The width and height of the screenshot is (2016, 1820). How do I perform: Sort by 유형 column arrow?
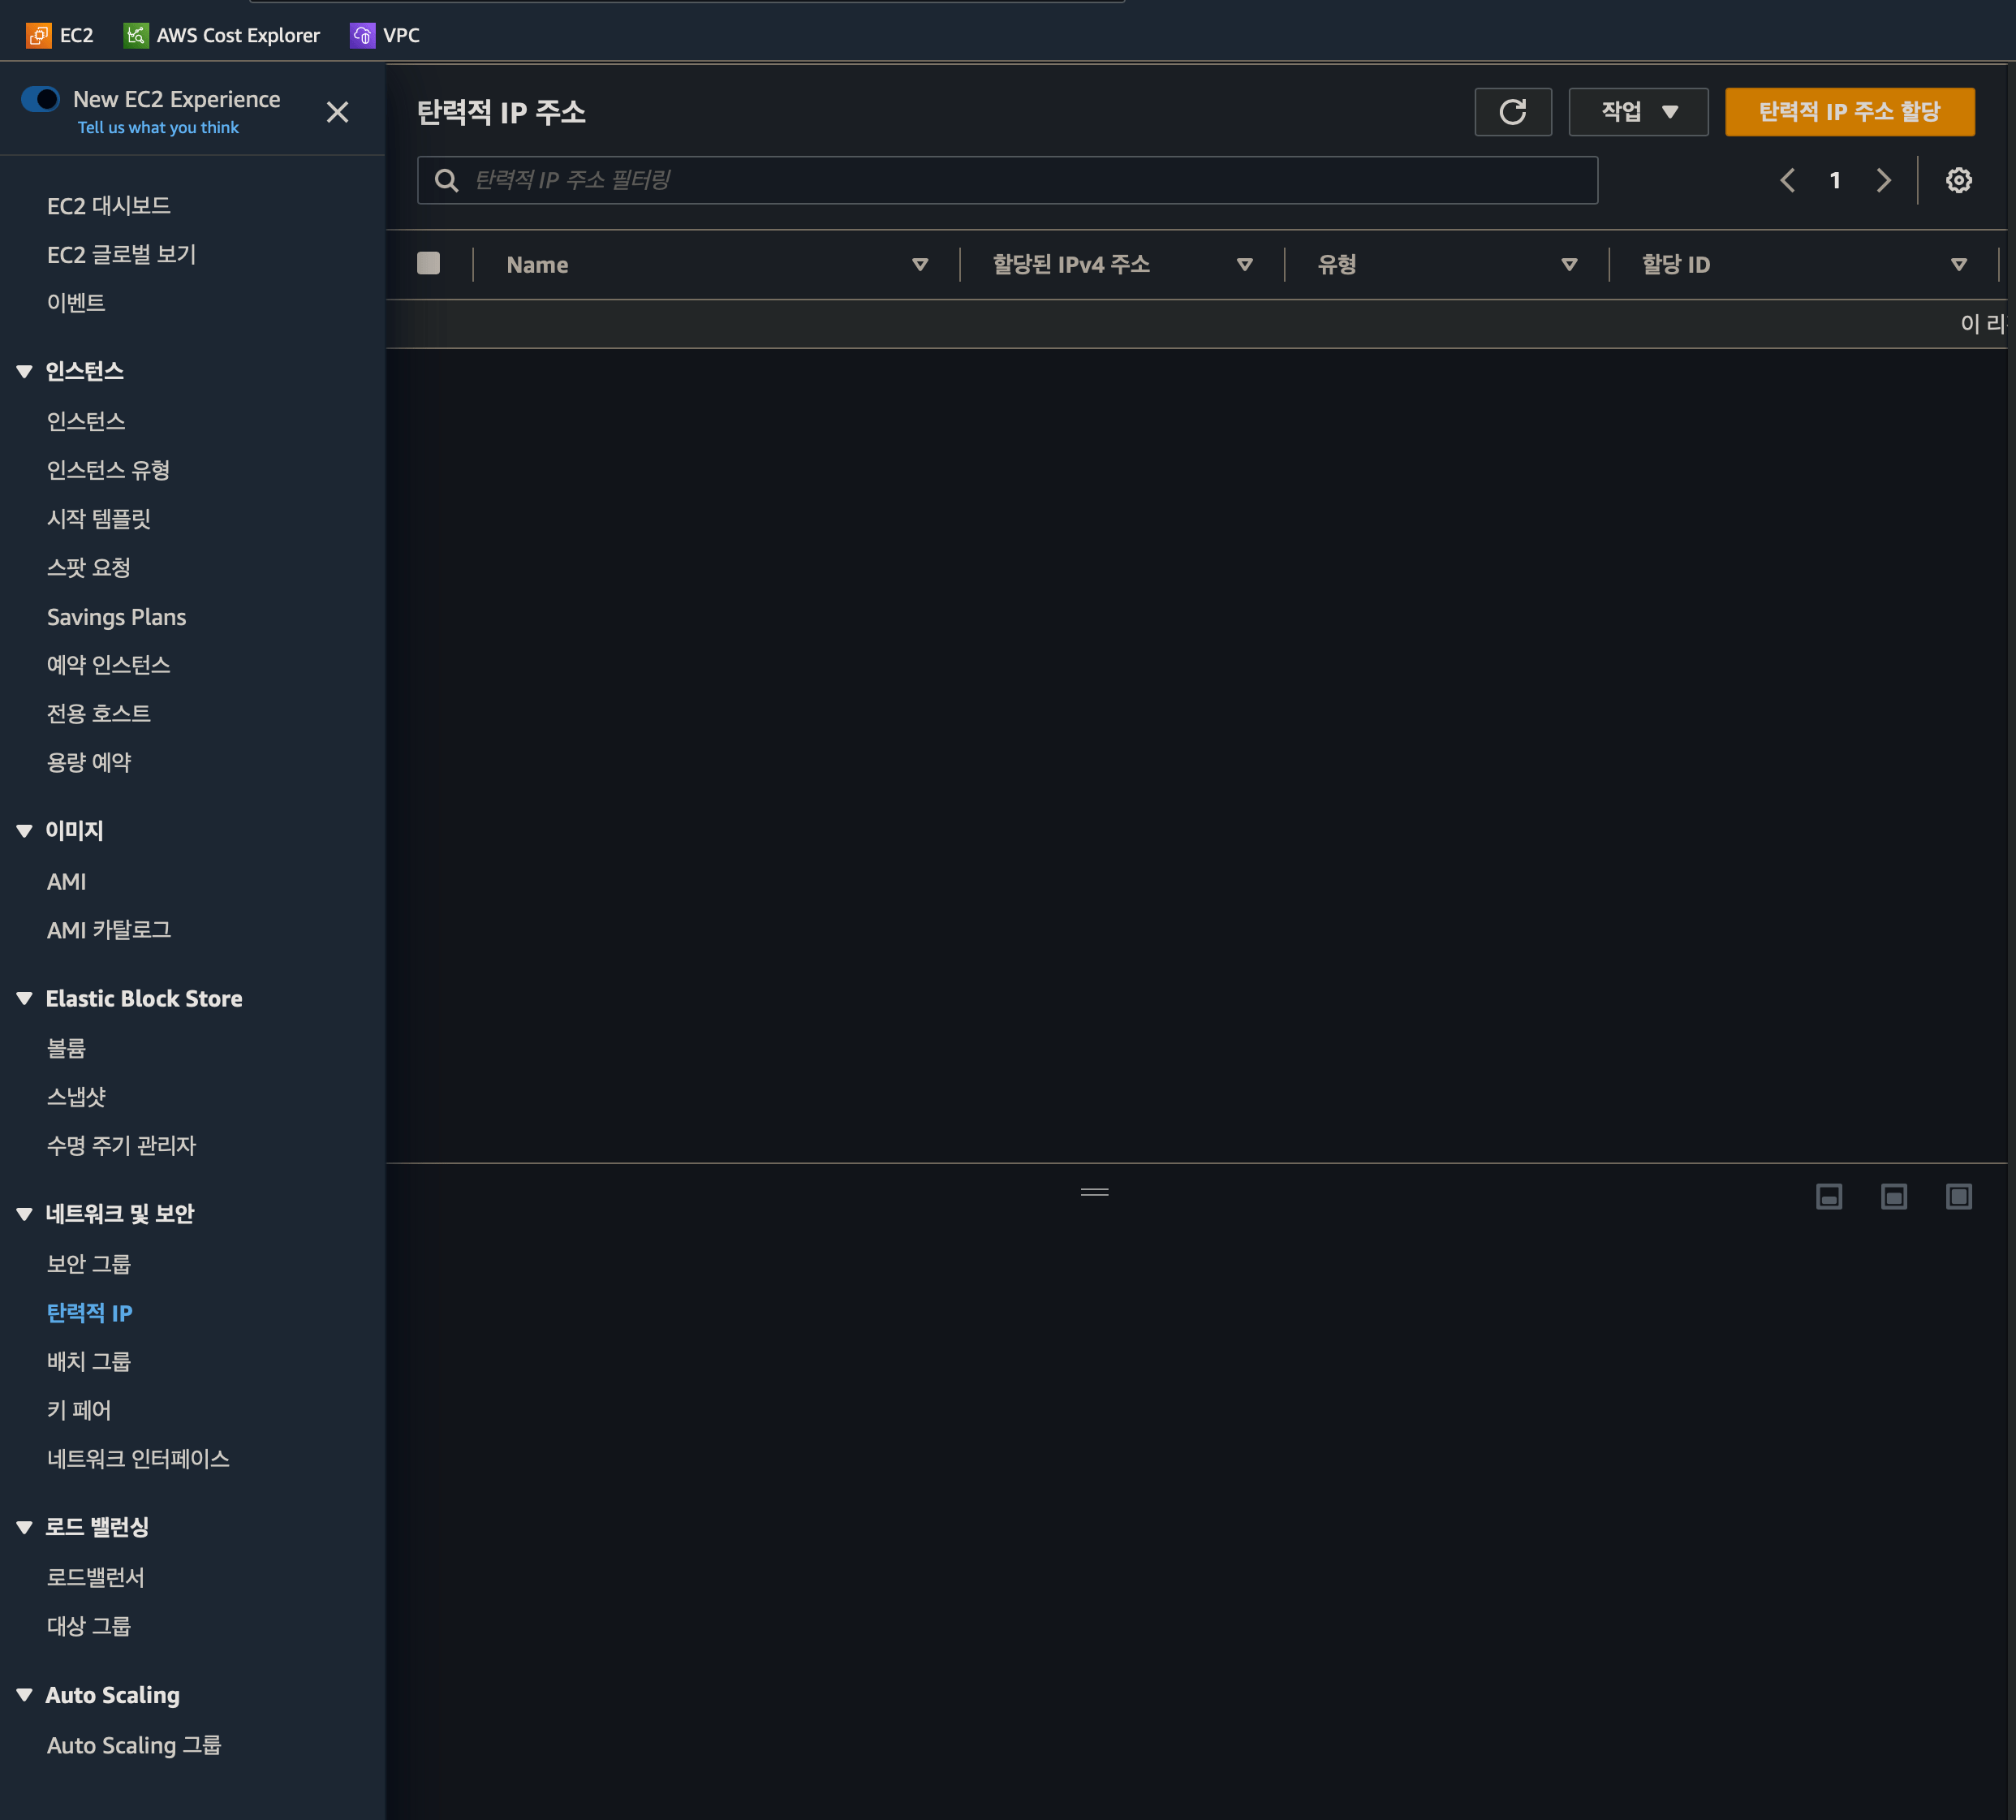(x=1570, y=265)
